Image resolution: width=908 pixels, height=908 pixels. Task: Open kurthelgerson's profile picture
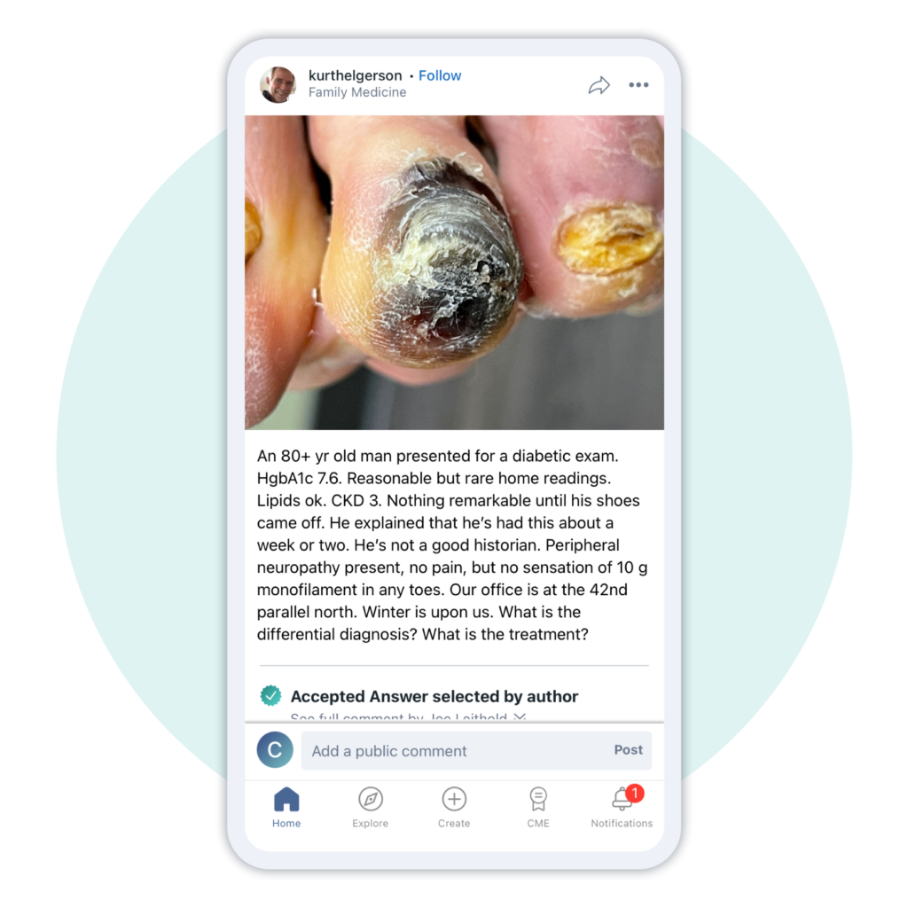tap(278, 84)
